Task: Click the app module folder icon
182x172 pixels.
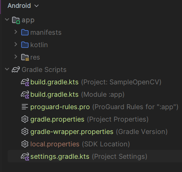Action: pyautogui.click(x=16, y=20)
